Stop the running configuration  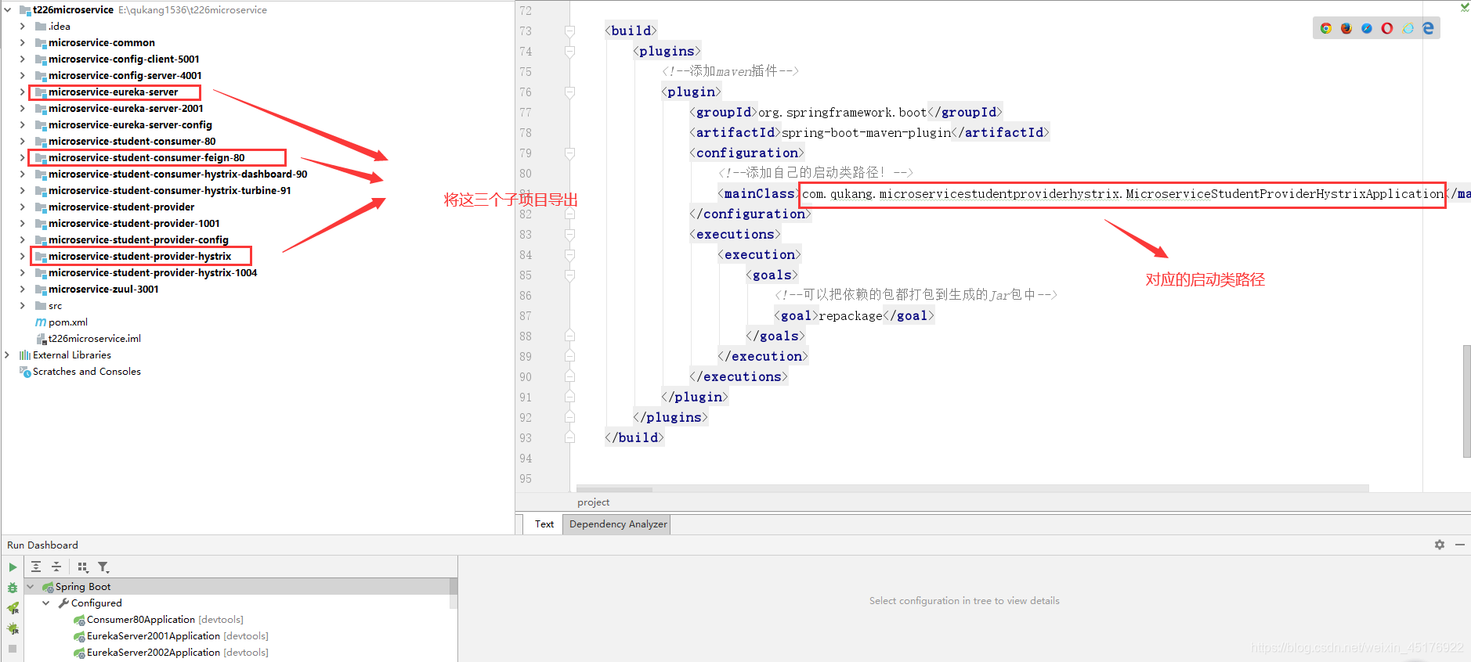click(x=13, y=649)
